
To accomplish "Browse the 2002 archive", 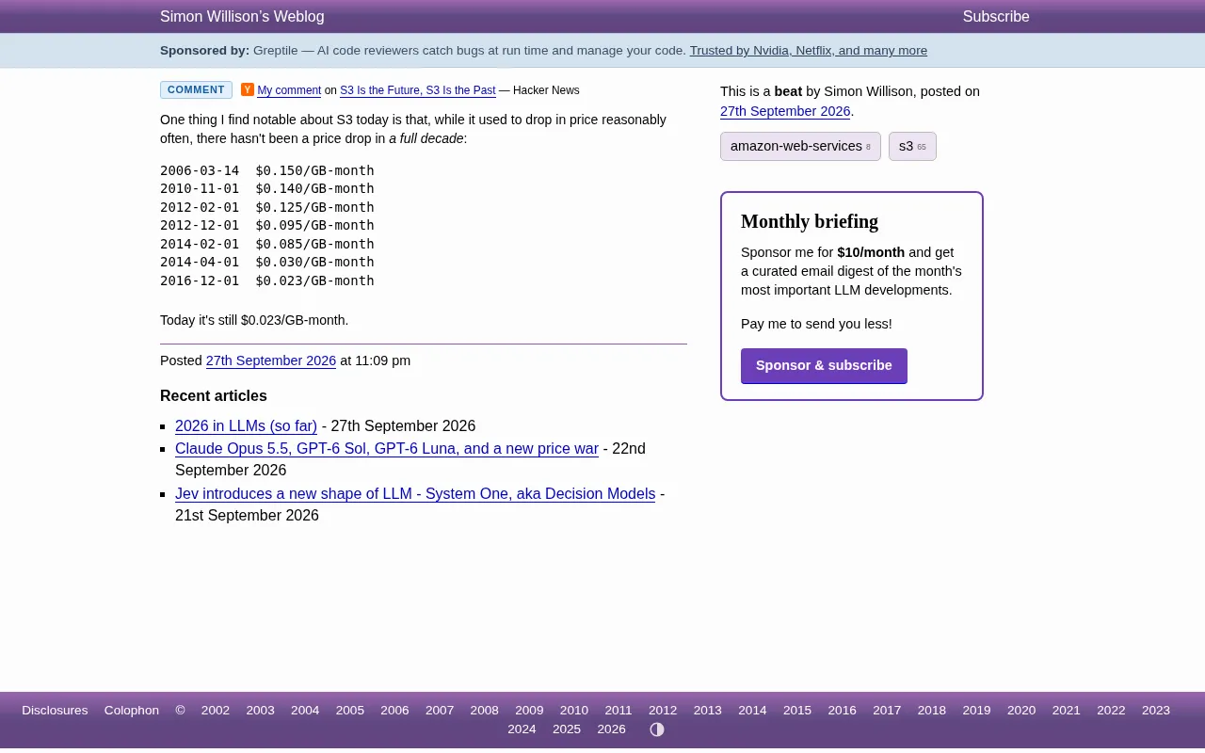I will pyautogui.click(x=216, y=711).
